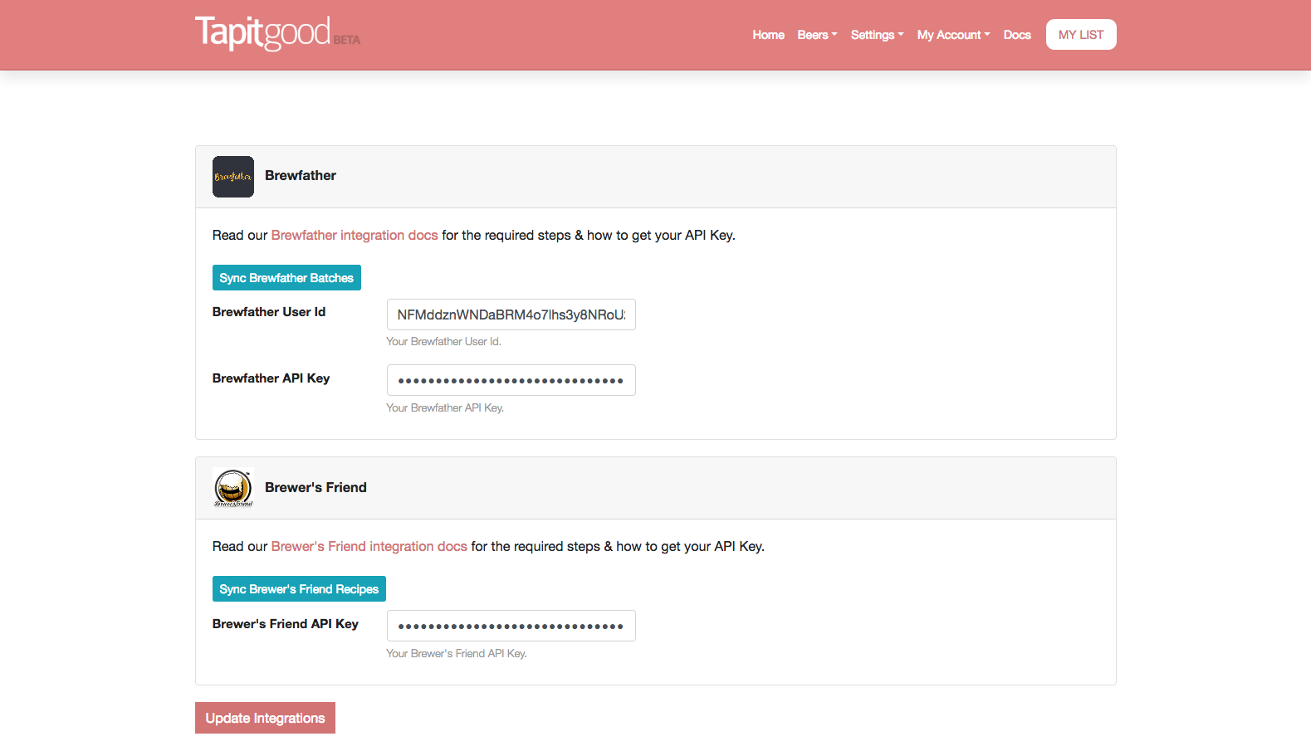This screenshot has width=1311, height=751.
Task: Open Brewfather integration docs link
Action: pyautogui.click(x=355, y=235)
